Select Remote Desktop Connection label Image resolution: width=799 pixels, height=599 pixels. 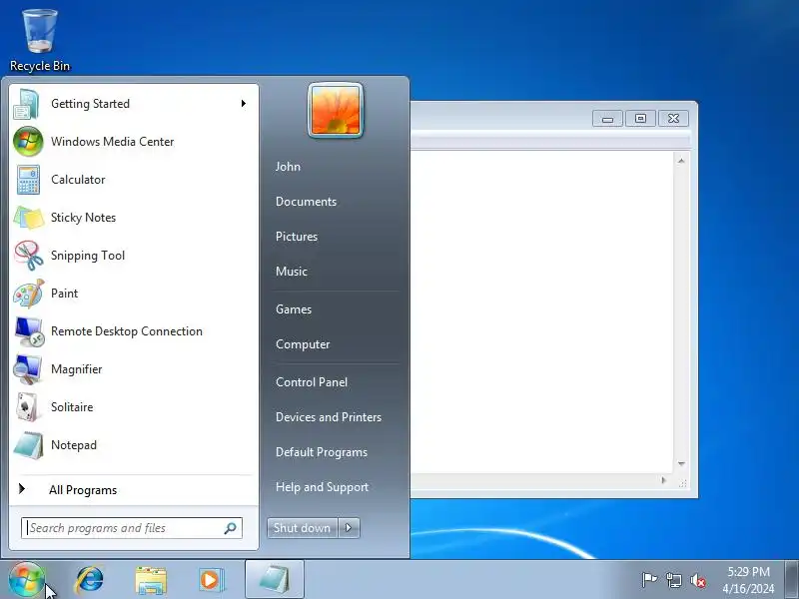point(127,331)
